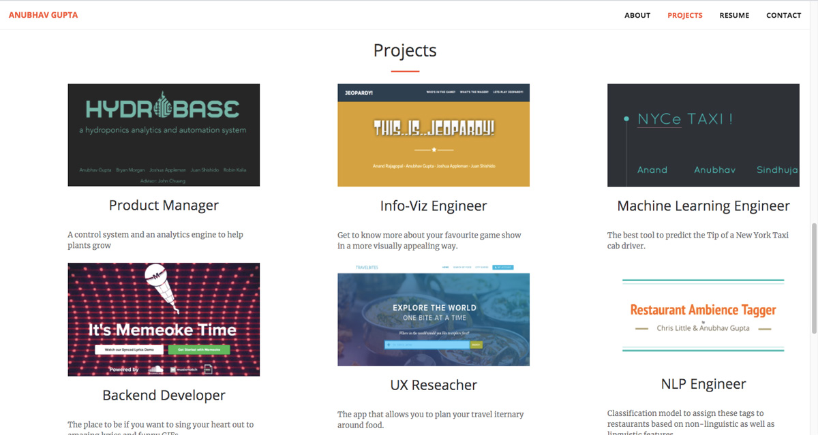This screenshot has width=818, height=435.
Task: Click the Search button in the Travelbites thumbnail
Action: (x=476, y=344)
